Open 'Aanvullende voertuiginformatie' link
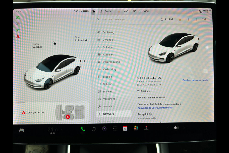229x153 pixels. click(x=155, y=108)
